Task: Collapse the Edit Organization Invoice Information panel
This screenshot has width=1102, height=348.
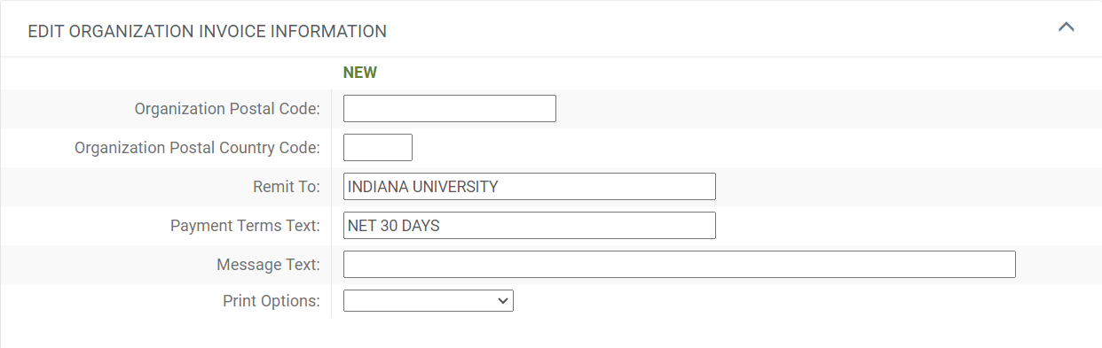Action: pos(1067,27)
